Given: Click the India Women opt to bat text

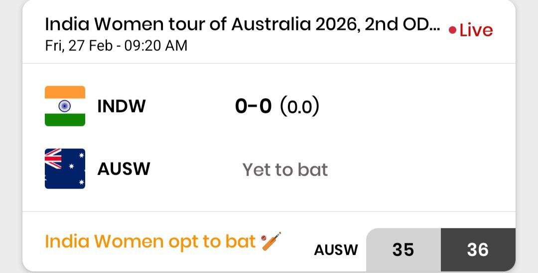Looking at the screenshot, I should pyautogui.click(x=150, y=242).
